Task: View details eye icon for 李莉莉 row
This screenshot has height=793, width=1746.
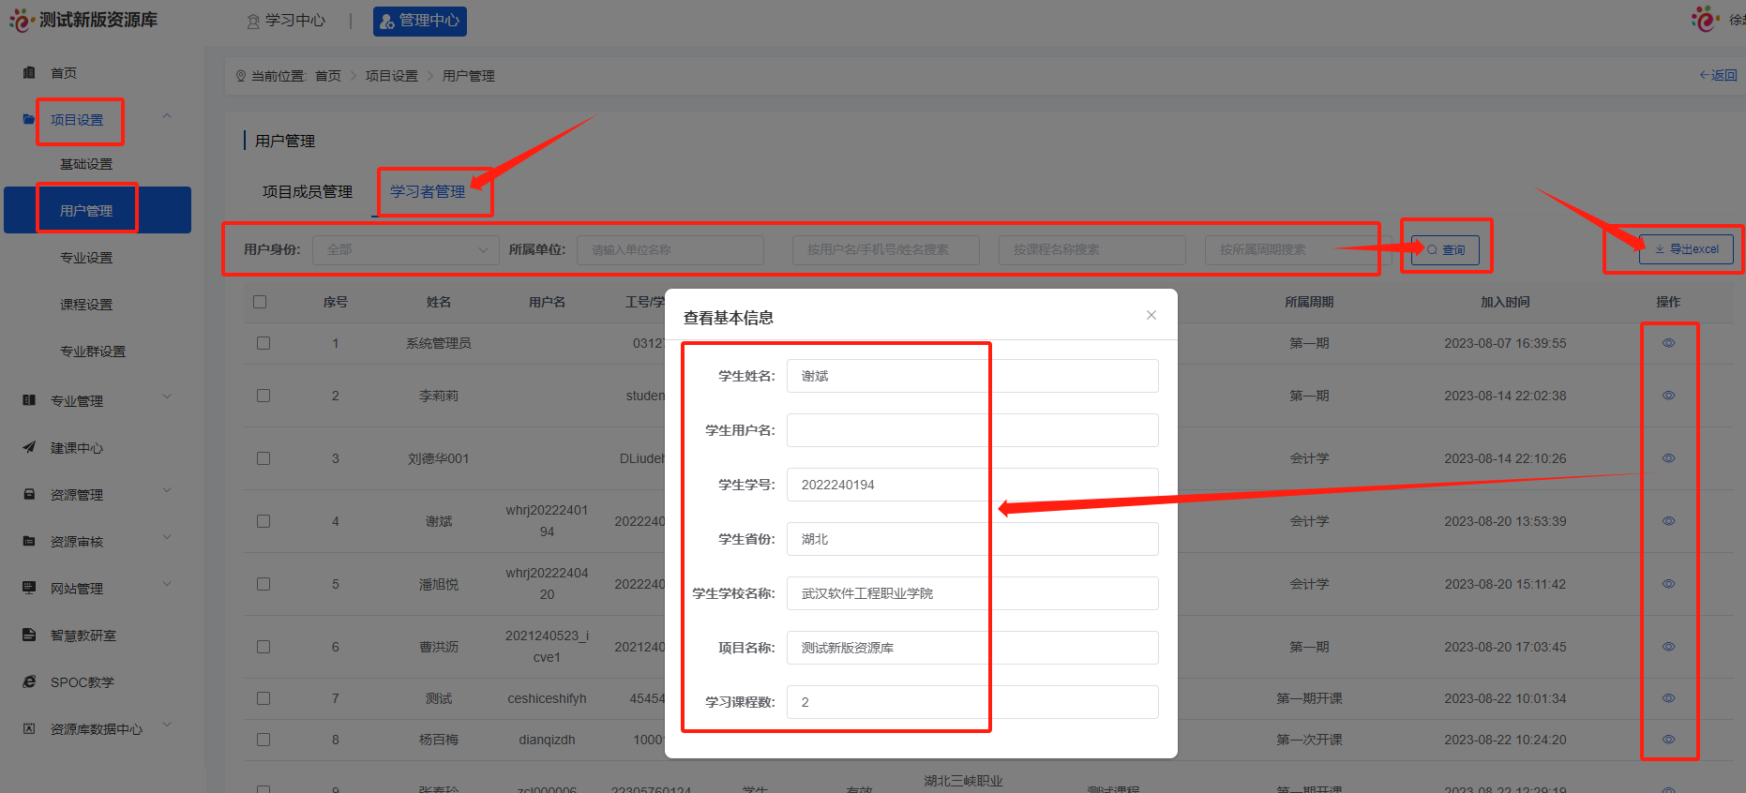Action: pos(1668,396)
